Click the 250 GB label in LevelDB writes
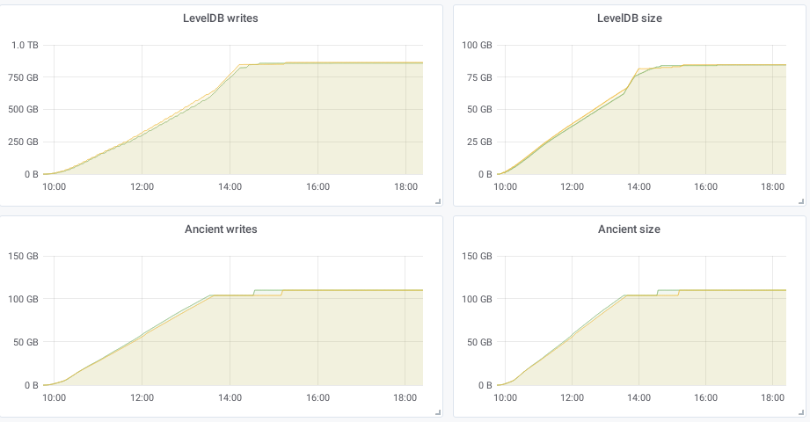This screenshot has height=422, width=810. [x=23, y=142]
